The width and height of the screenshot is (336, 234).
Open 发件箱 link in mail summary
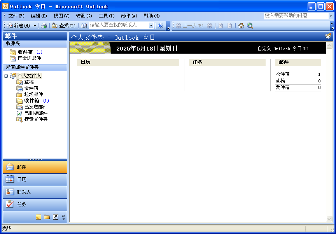(x=282, y=87)
